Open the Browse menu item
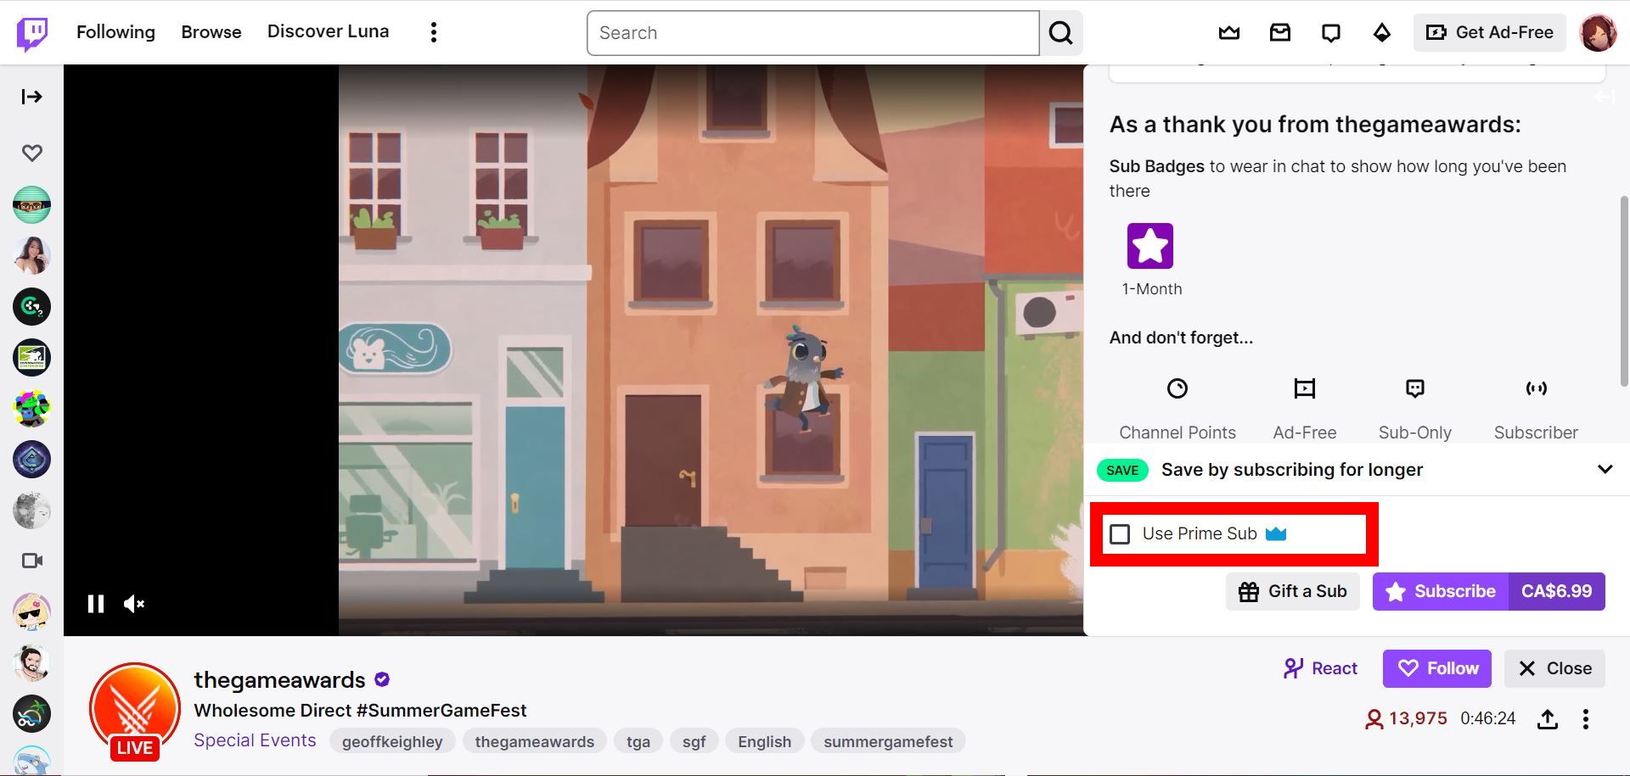Image resolution: width=1630 pixels, height=776 pixels. coord(211,31)
